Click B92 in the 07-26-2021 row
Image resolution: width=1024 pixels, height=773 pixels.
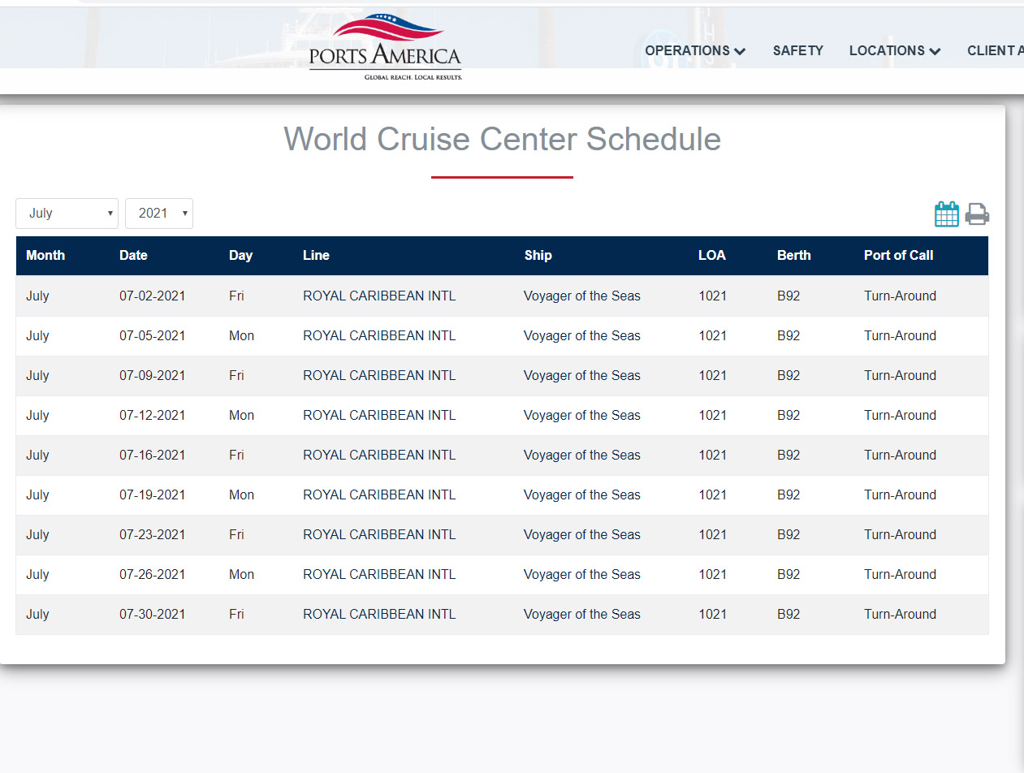click(x=789, y=574)
